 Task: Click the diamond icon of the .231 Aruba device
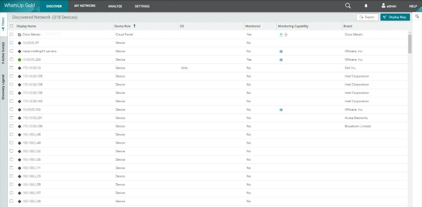click(19, 118)
